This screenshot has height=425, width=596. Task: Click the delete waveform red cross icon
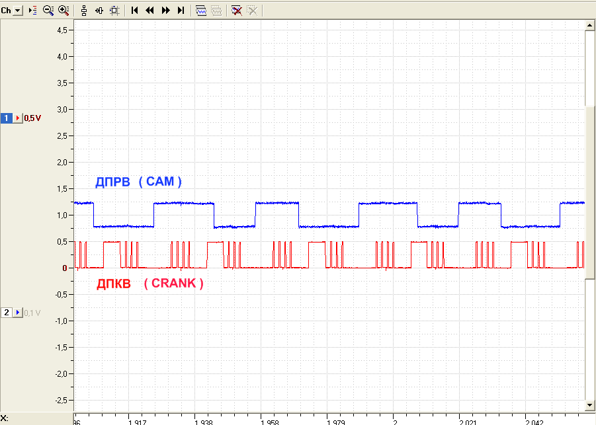pyautogui.click(x=237, y=11)
